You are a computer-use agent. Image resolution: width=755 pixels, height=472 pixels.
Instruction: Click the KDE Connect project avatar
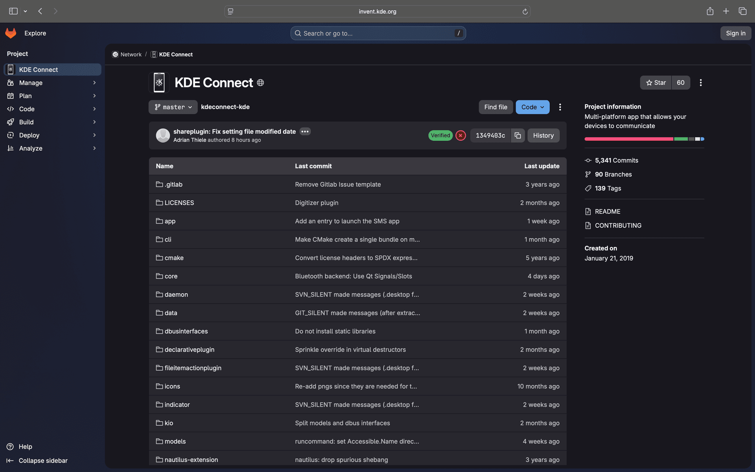click(x=159, y=83)
